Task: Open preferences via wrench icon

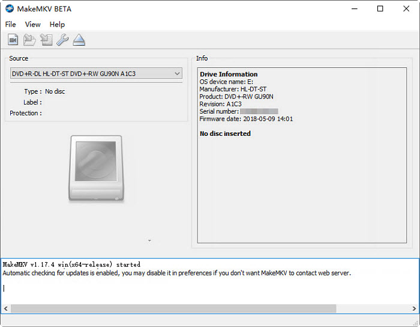Action: (x=62, y=40)
